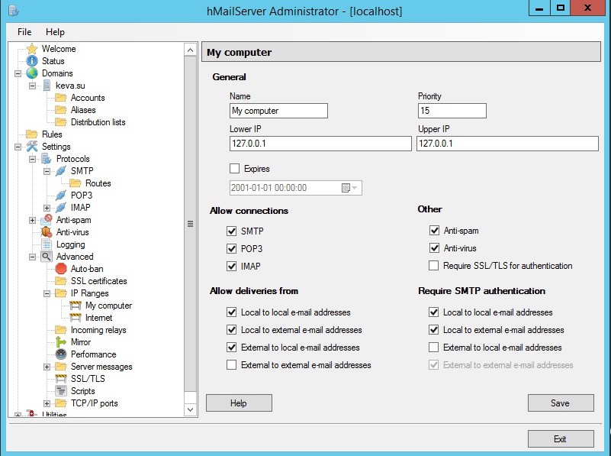The width and height of the screenshot is (611, 456).
Task: Collapse the Domains tree node
Action: pos(18,73)
